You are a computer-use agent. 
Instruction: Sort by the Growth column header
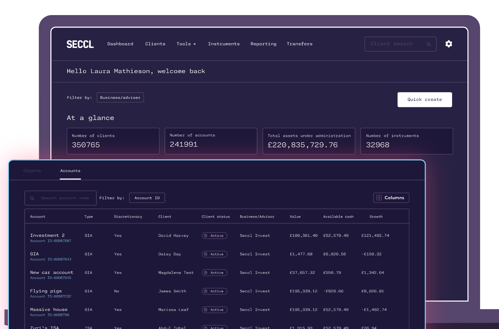tap(376, 217)
